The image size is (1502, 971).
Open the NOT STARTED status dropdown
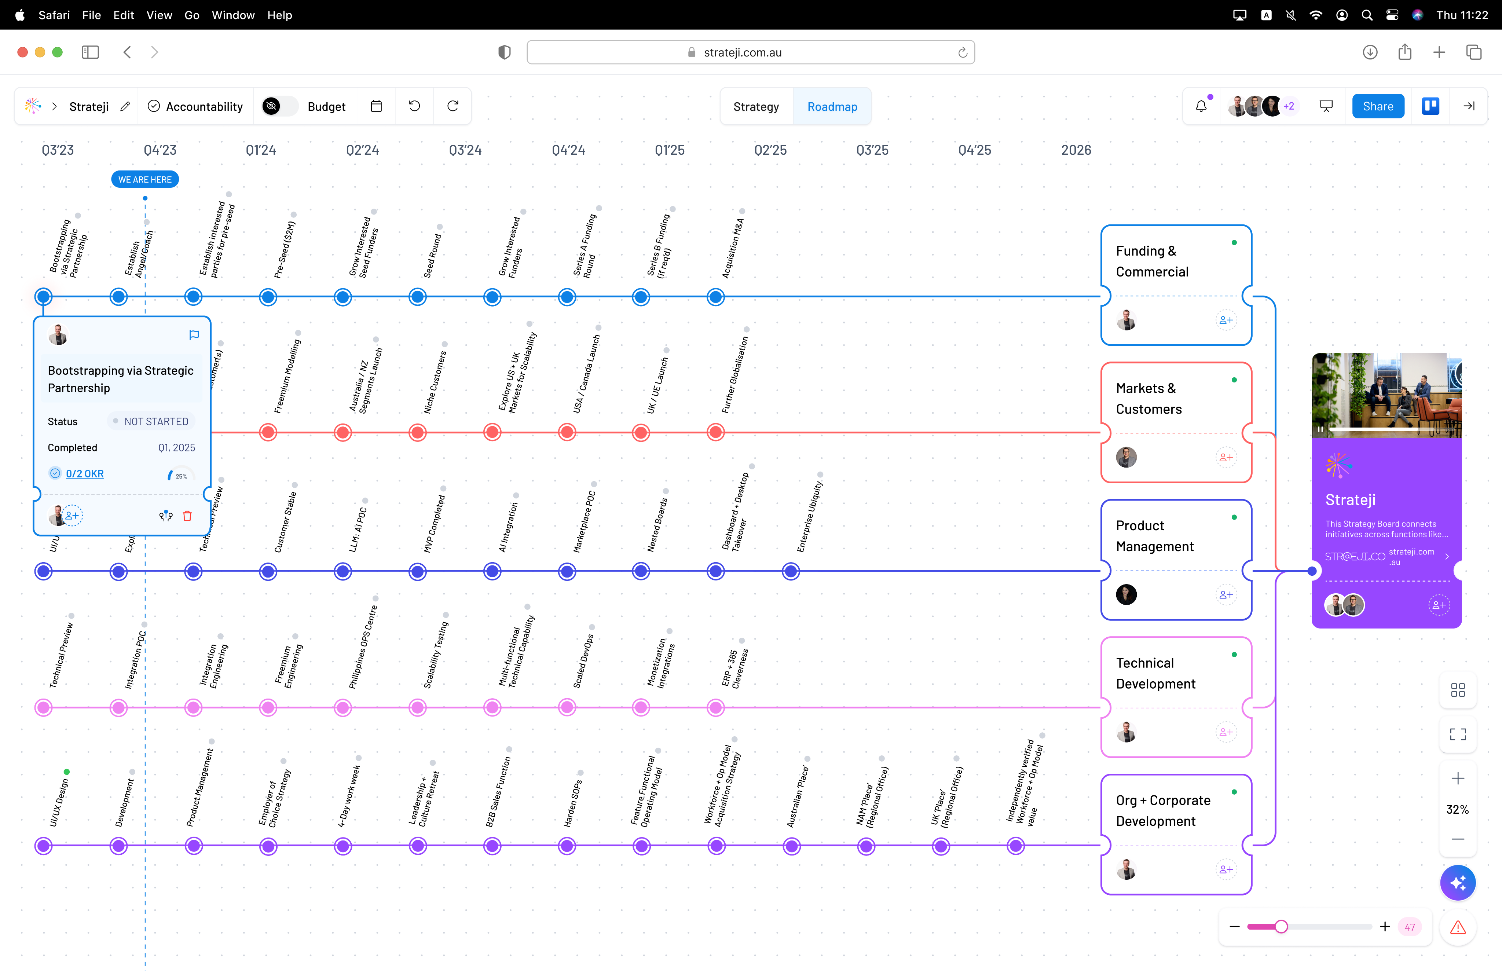(x=151, y=421)
